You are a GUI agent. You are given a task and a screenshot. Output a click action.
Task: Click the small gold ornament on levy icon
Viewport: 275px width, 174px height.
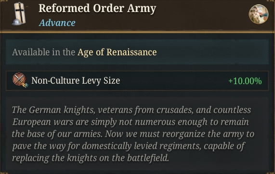click(x=25, y=85)
